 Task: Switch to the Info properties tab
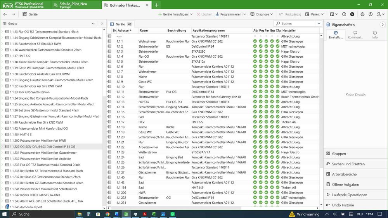coord(375,34)
